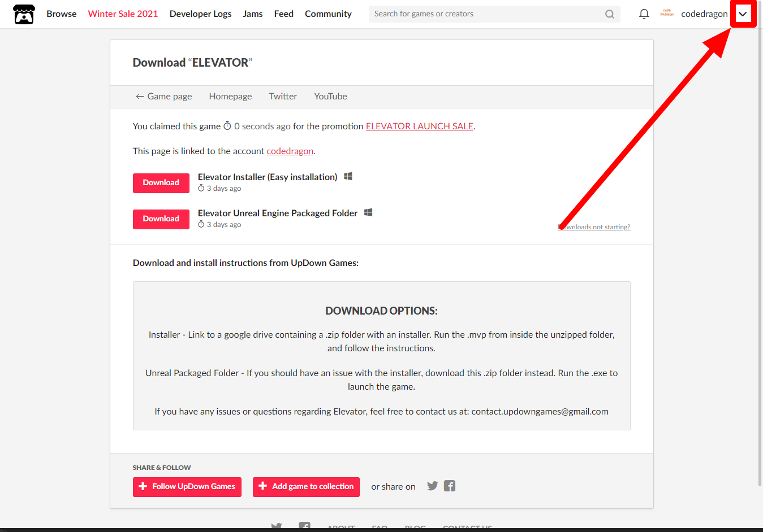This screenshot has width=763, height=532.
Task: Click Windows icon beside Elevator Installer
Action: [x=348, y=177]
